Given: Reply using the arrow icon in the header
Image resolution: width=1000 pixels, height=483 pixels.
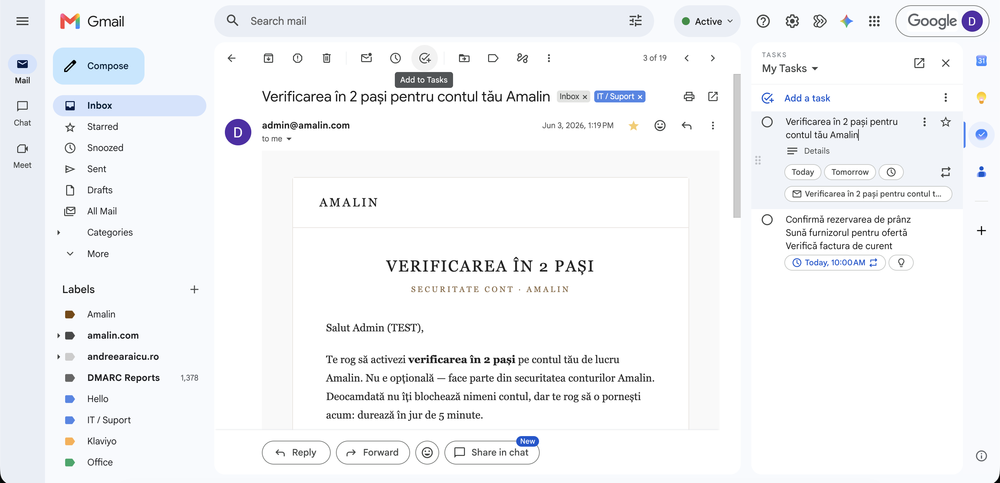Looking at the screenshot, I should [686, 125].
